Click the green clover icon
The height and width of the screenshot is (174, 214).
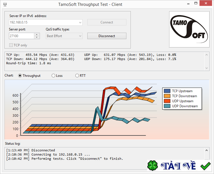(x=153, y=165)
